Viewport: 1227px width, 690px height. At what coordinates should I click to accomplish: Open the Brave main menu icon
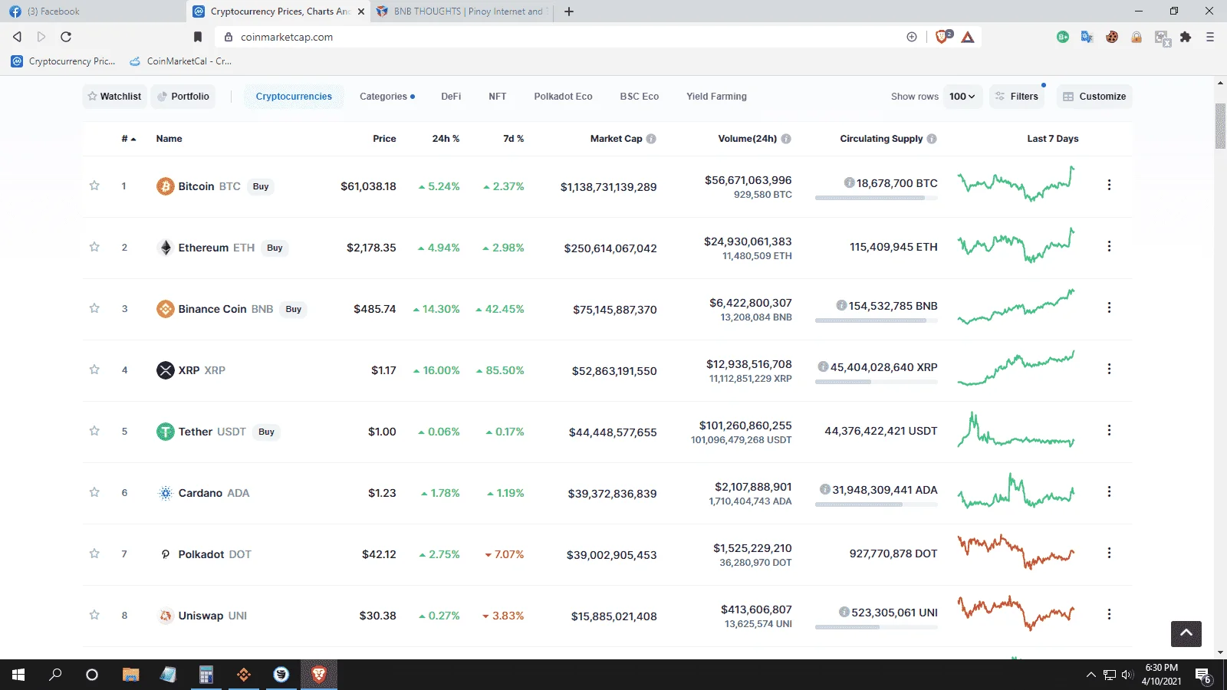point(1210,37)
